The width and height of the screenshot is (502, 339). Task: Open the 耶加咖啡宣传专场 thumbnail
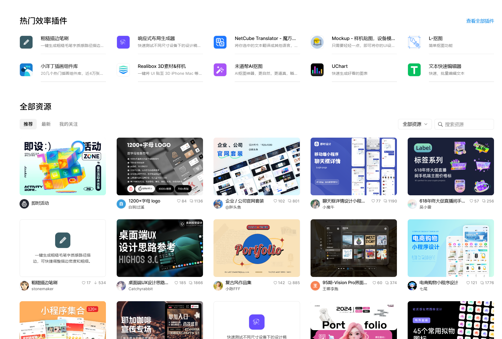click(x=160, y=320)
